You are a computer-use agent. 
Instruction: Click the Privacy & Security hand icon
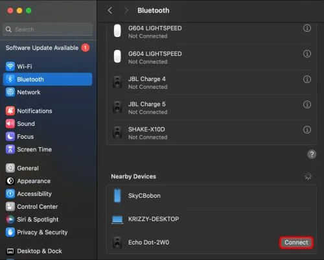(x=10, y=232)
